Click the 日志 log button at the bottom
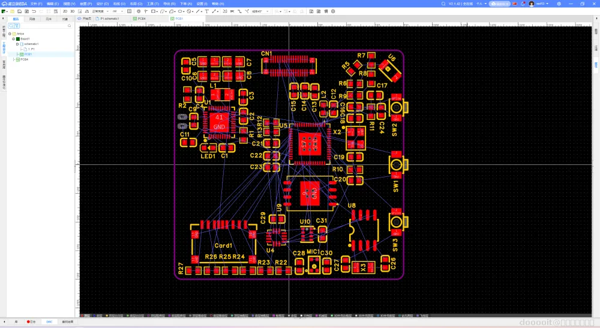Screen dimensions: 600x328 tap(31, 322)
